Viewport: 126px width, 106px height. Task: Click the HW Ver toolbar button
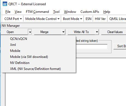(100, 19)
